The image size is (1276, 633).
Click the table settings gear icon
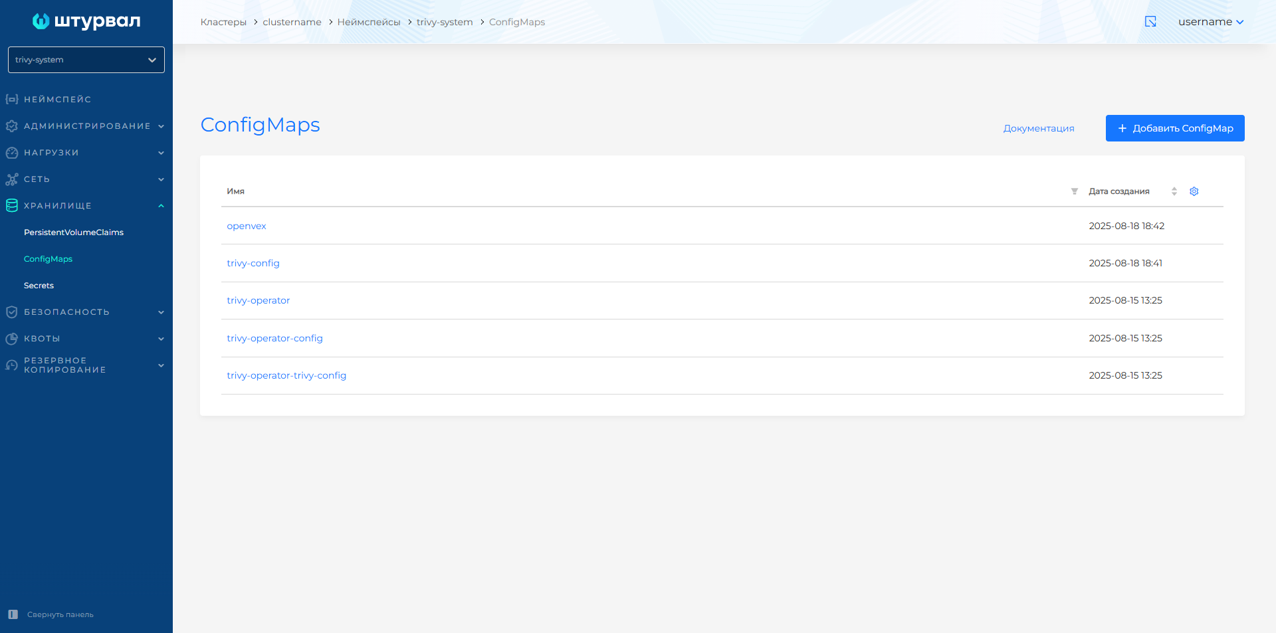tap(1194, 191)
